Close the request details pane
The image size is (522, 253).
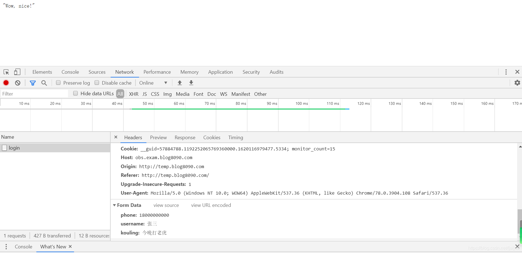[116, 137]
